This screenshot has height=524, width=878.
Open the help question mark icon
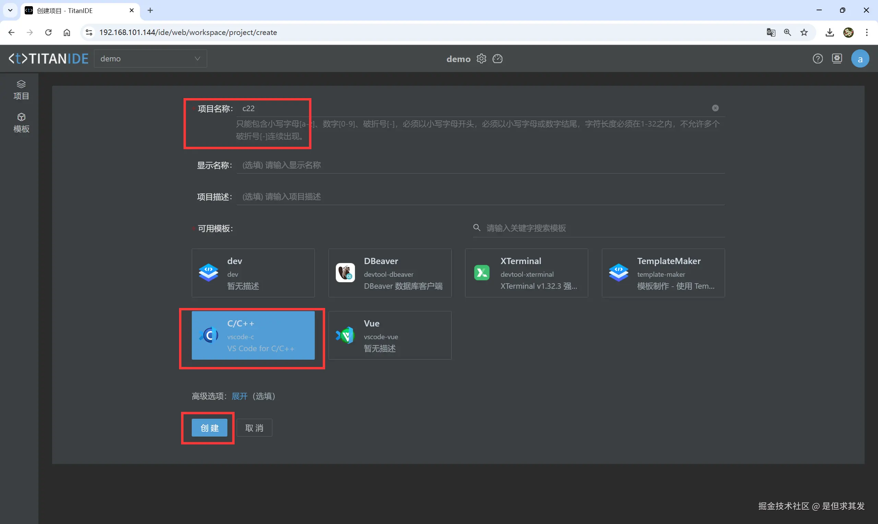coord(818,59)
